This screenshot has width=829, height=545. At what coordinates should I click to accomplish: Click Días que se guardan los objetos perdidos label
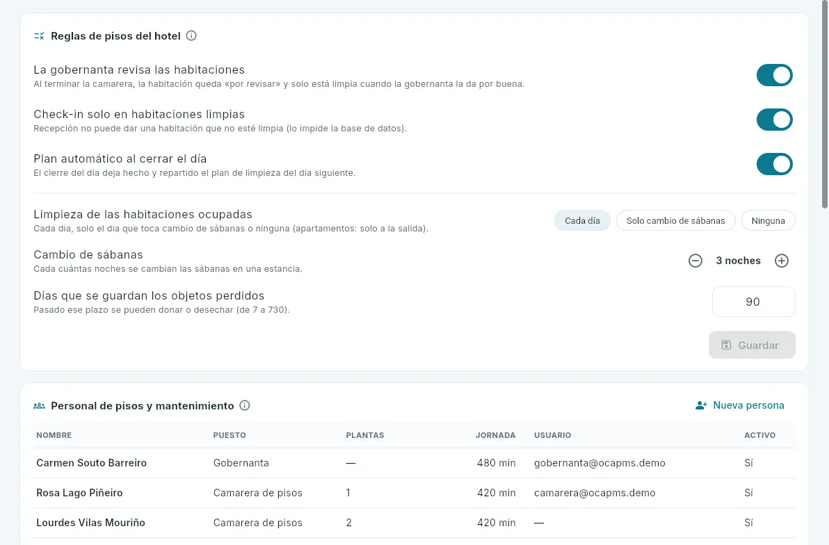click(149, 295)
